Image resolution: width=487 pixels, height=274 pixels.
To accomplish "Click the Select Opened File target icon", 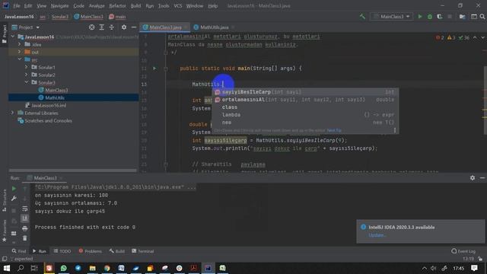I will tap(91, 27).
